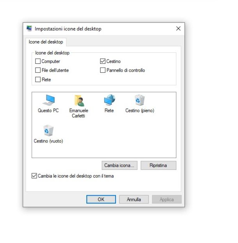Toggle Cambia le icone del desktop con il tema

[34, 176]
